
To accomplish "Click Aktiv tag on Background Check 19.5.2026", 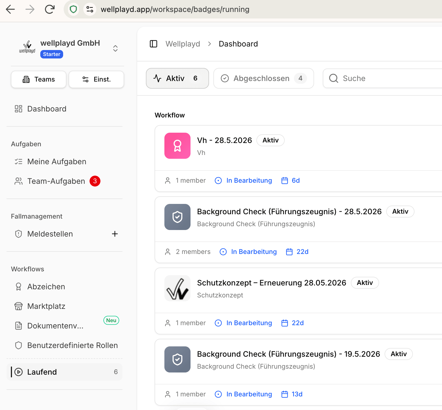I will [399, 354].
